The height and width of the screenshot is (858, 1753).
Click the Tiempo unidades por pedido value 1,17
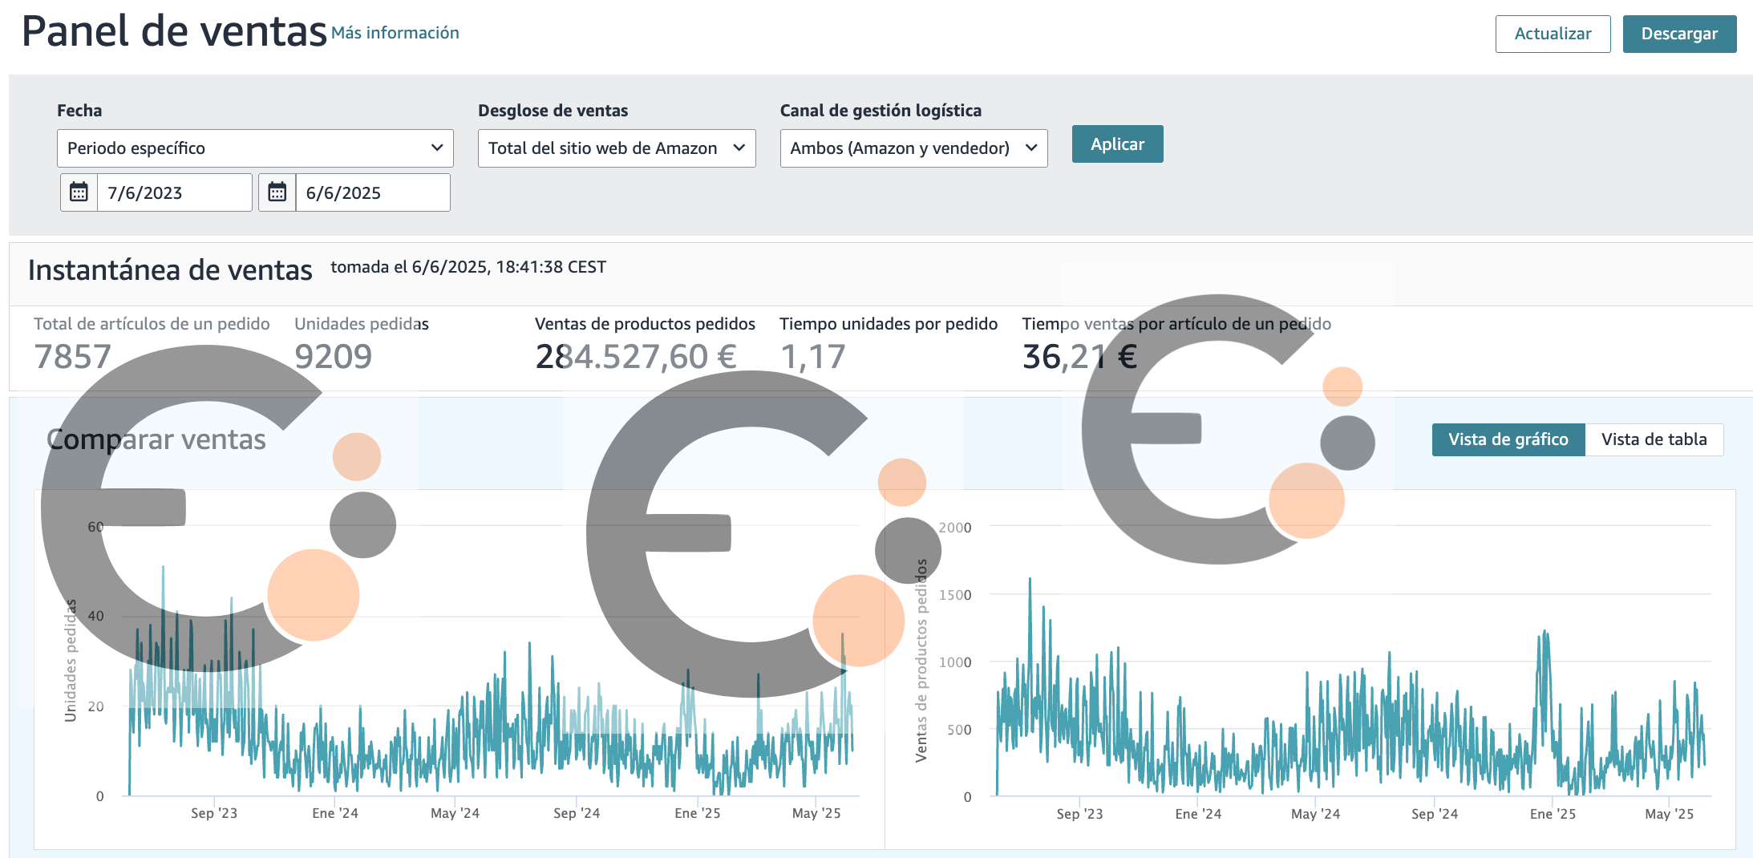tap(812, 357)
